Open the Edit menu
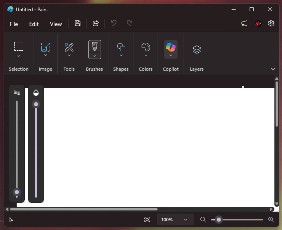 [x=34, y=24]
